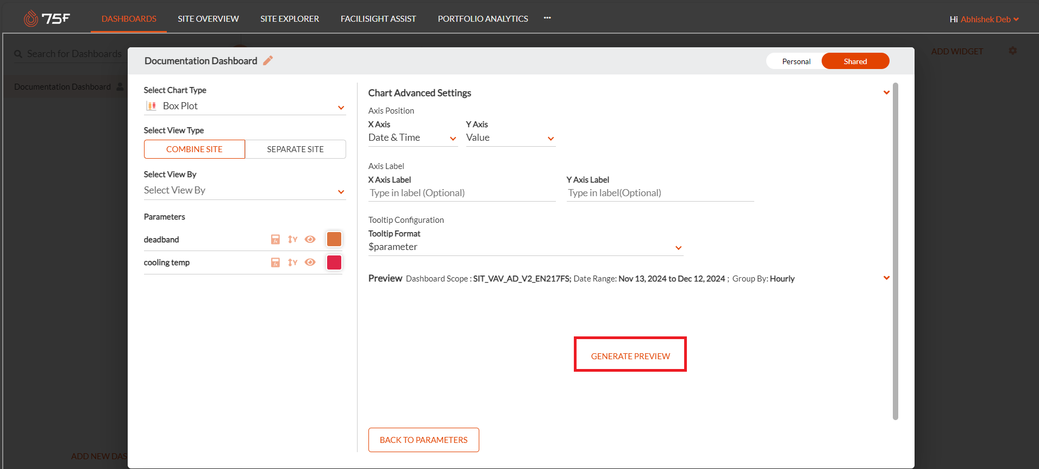This screenshot has height=469, width=1039.
Task: Click the Y-axis sort icon for cooling temp
Action: (293, 262)
